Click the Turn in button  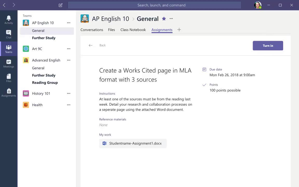pos(268,46)
